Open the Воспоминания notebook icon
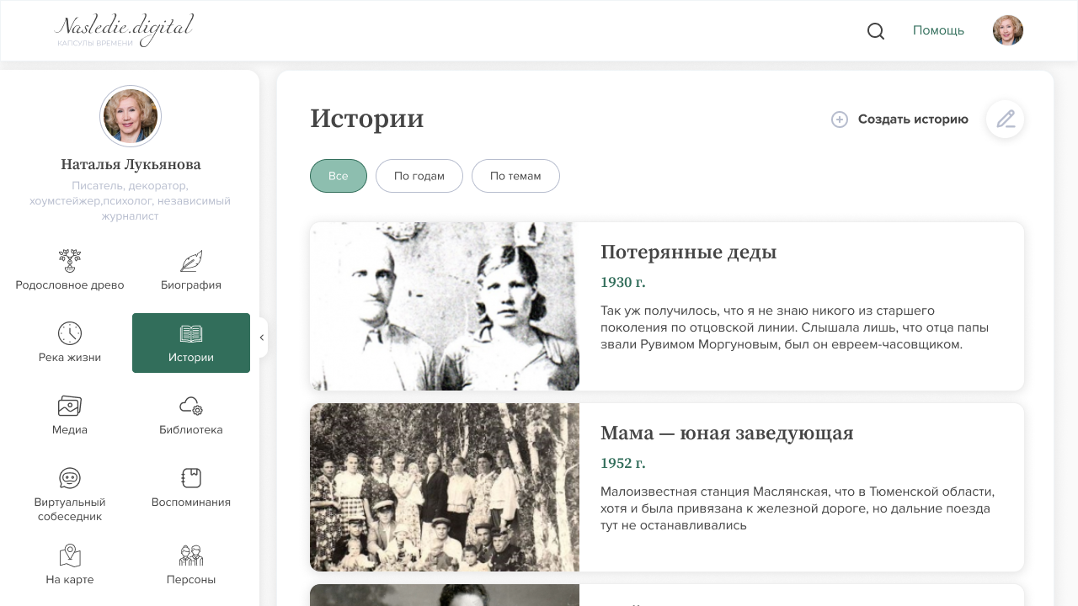Viewport: 1078px width, 606px height. [x=191, y=478]
